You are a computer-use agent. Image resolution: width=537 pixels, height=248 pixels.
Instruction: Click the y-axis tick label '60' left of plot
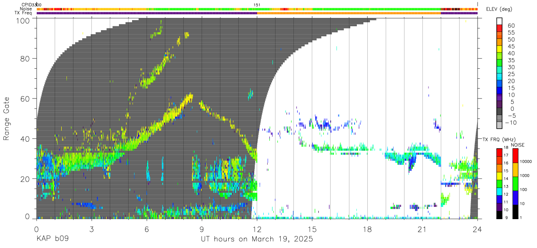pyautogui.click(x=26, y=98)
